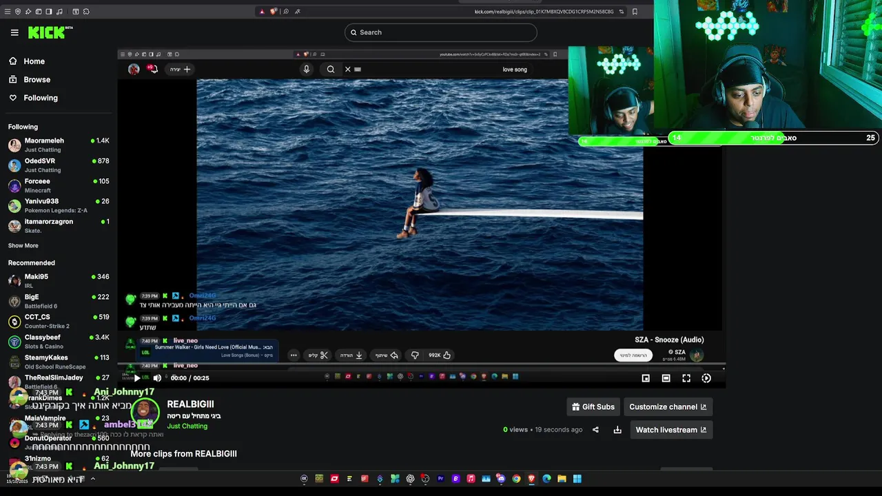Click YouTube download button in clip
The width and height of the screenshot is (882, 496).
point(351,355)
